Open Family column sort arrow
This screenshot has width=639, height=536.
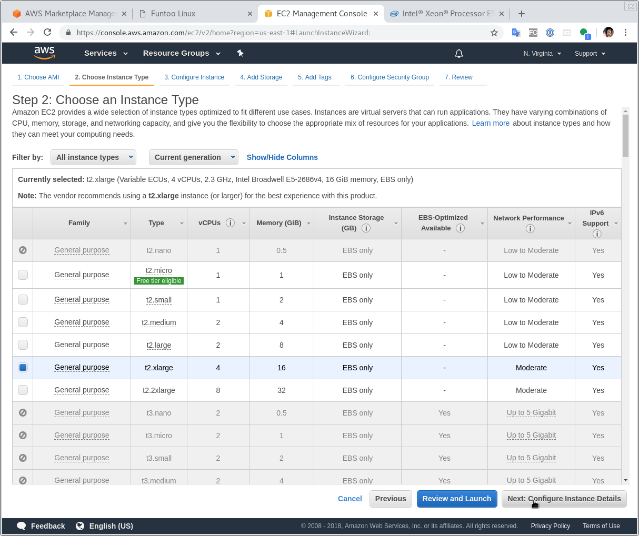coord(125,224)
